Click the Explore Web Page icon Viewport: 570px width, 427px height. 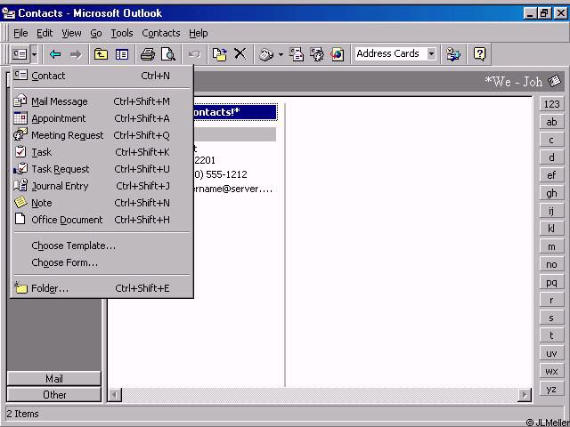point(338,54)
